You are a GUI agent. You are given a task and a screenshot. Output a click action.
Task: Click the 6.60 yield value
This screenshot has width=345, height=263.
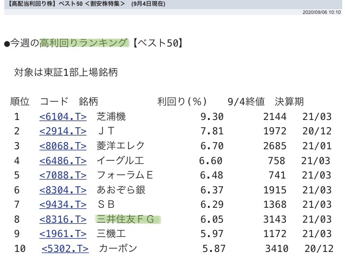[211, 161]
